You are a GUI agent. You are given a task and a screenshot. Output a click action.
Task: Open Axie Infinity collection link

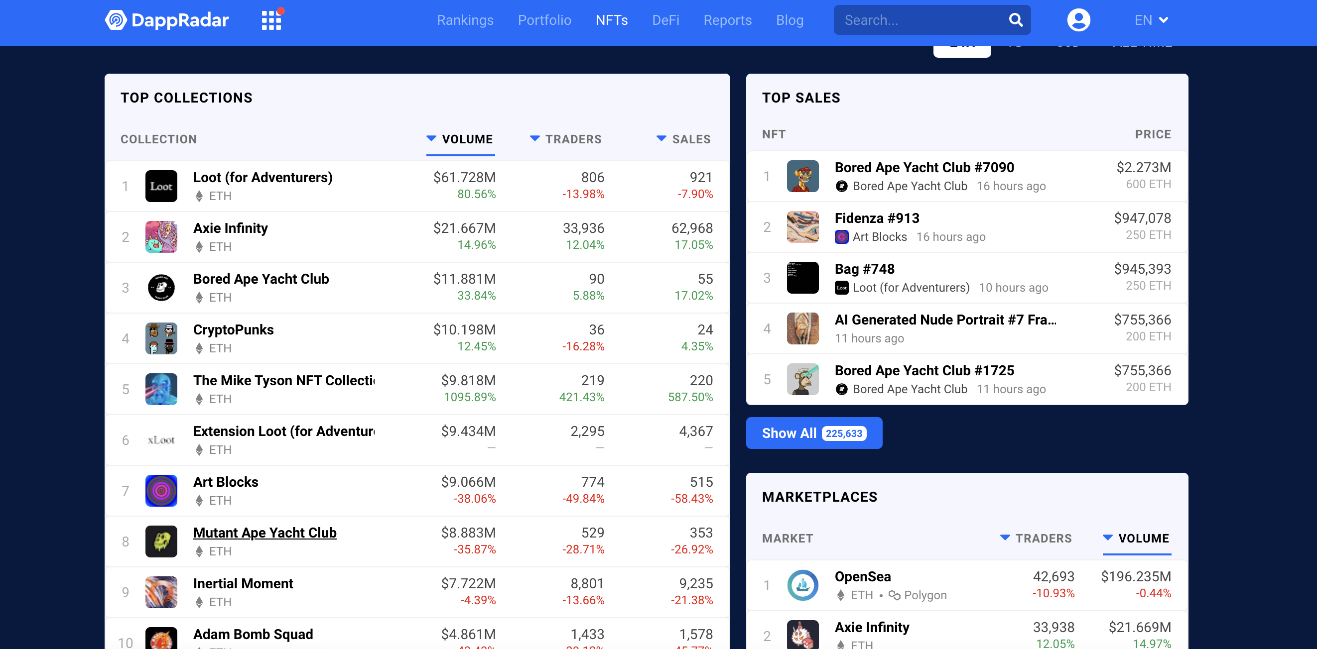(231, 228)
